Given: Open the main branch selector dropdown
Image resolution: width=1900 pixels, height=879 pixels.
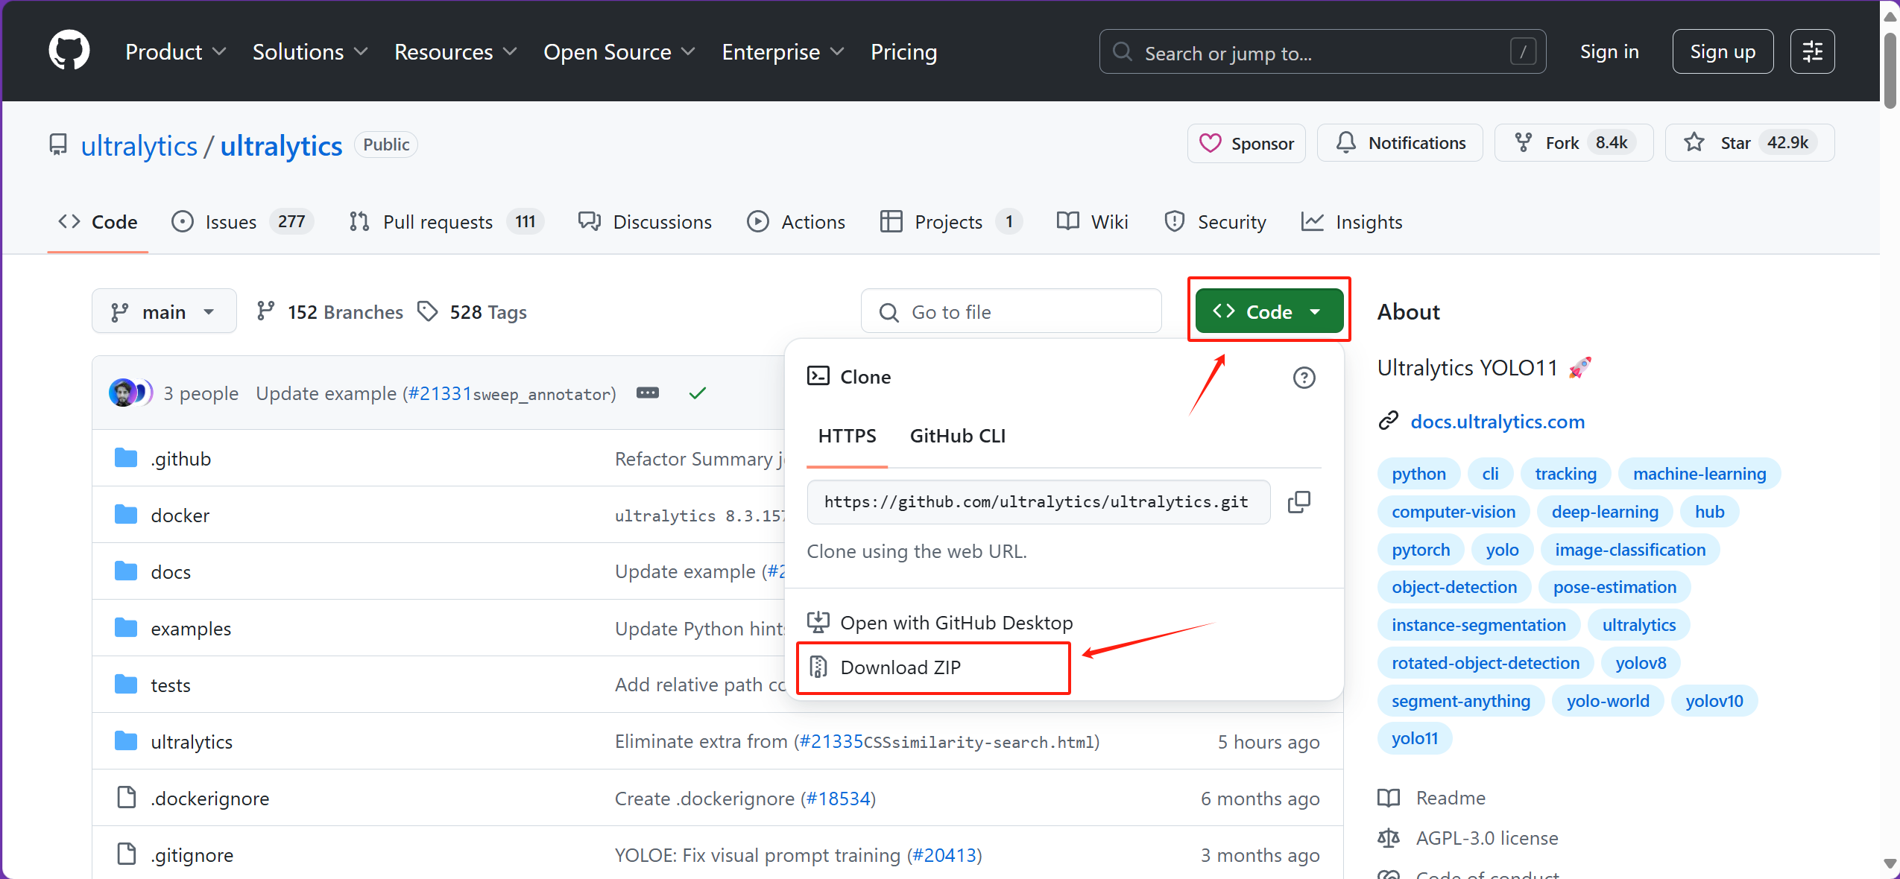Looking at the screenshot, I should 163,311.
